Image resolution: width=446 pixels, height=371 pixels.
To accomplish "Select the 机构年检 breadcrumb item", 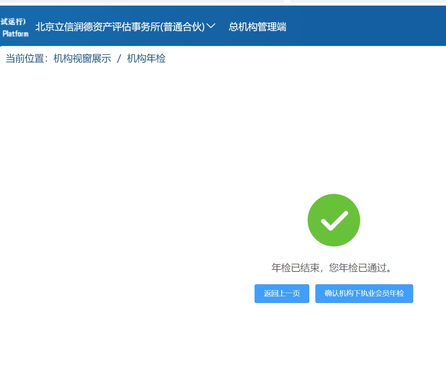I will pos(146,59).
